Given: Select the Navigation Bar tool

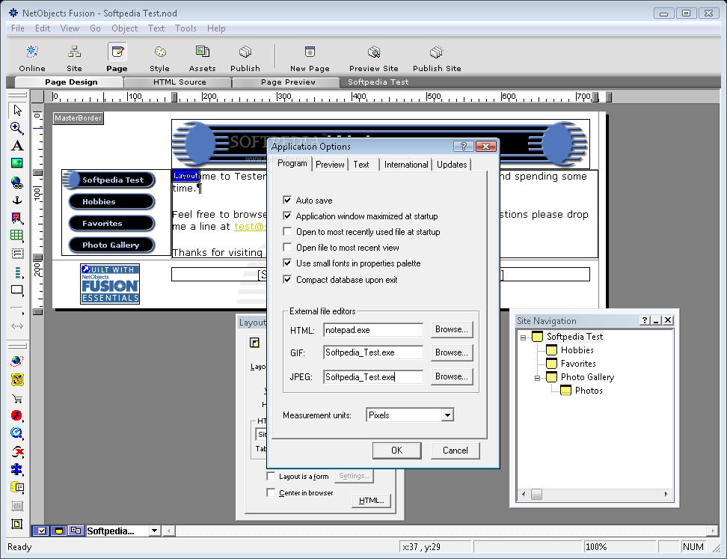Looking at the screenshot, I should click(x=17, y=272).
